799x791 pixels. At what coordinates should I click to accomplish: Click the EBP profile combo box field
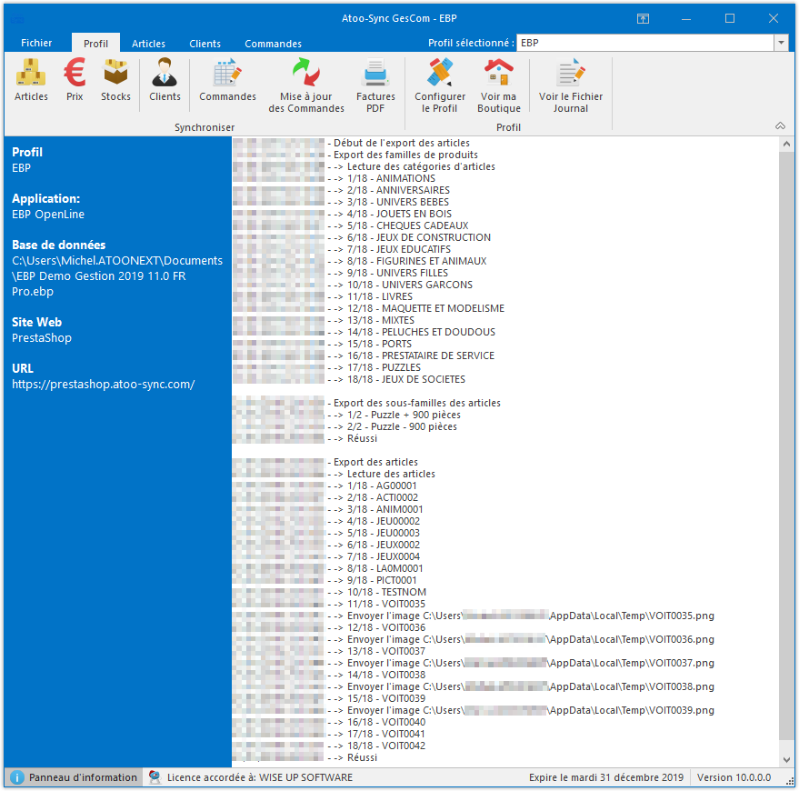[x=645, y=43]
